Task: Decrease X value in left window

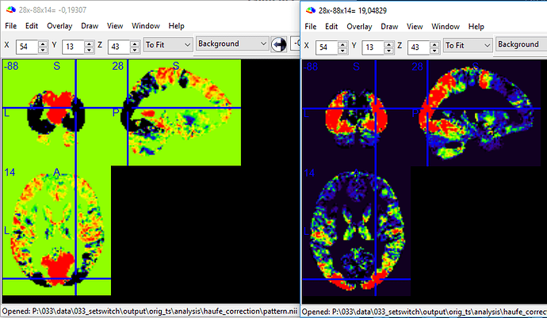Action: click(x=43, y=50)
